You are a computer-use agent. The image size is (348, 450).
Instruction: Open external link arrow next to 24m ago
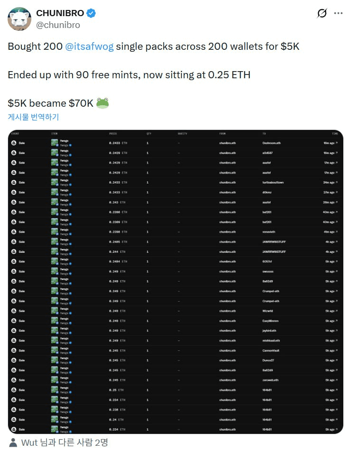pos(337,183)
